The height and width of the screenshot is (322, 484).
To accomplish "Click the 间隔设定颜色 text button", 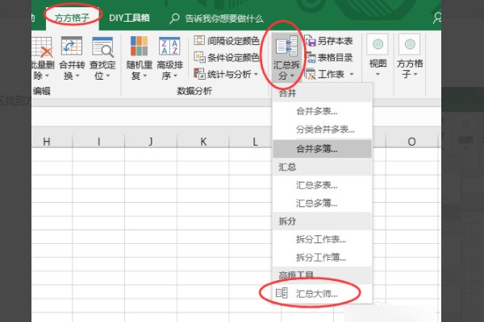I will coord(233,40).
